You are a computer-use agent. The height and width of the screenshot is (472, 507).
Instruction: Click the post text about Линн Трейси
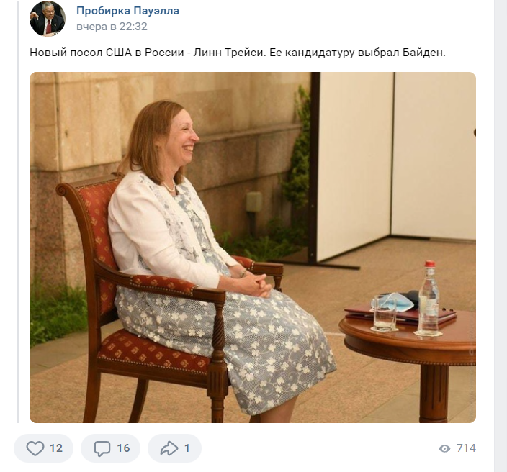coord(238,53)
